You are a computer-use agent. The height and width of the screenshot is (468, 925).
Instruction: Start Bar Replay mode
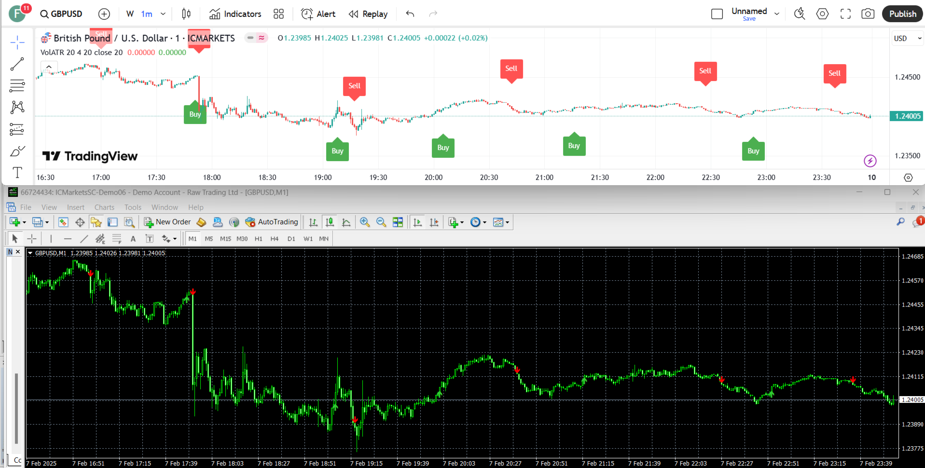coord(368,14)
